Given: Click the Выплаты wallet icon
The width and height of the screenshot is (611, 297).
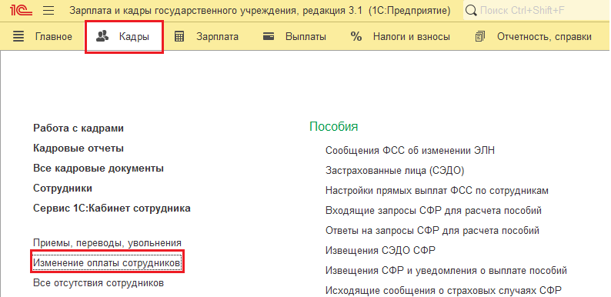Looking at the screenshot, I should pos(269,37).
